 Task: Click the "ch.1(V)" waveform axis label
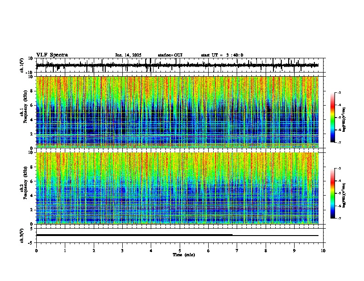tap(22, 65)
